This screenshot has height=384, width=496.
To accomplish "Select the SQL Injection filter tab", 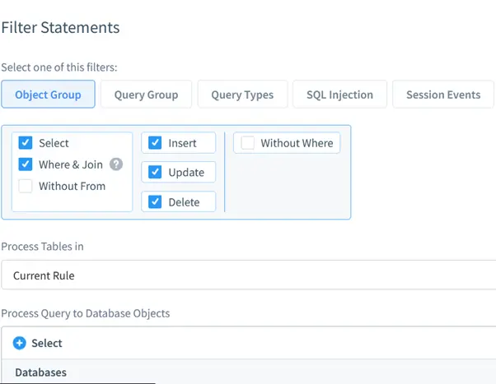I will (339, 95).
